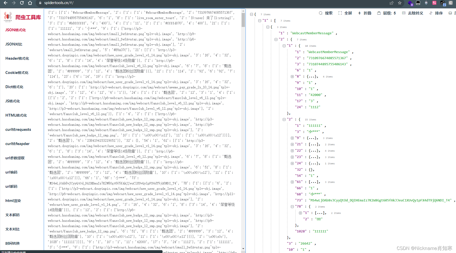Open 文本解码 tool
Screen dimensions: 456x253
pyautogui.click(x=12, y=215)
